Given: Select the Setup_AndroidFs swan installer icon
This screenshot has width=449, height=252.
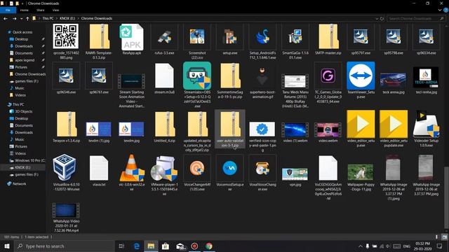Looking at the screenshot, I should (x=262, y=36).
